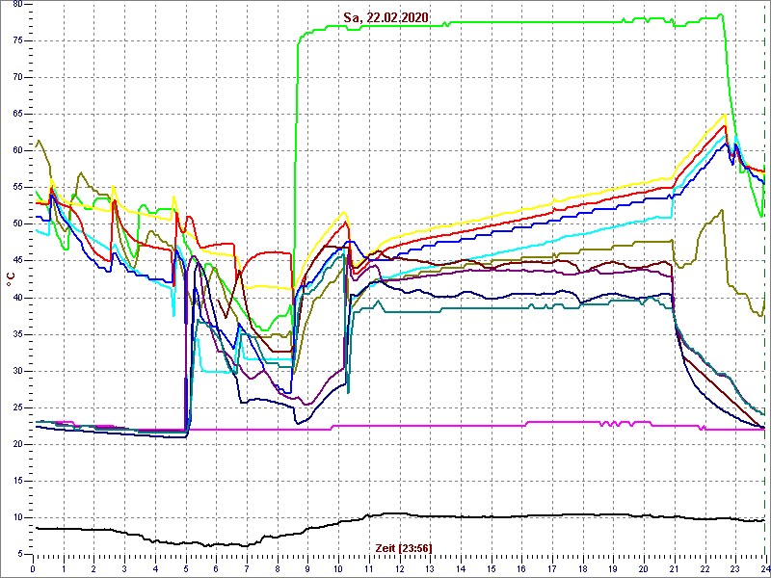Click hour 12 on the time axis
This screenshot has width=771, height=578.
tap(399, 567)
